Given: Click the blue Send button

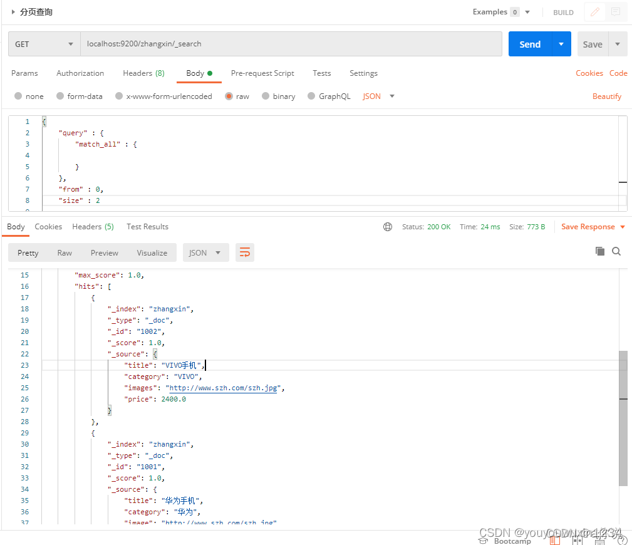Looking at the screenshot, I should point(530,44).
